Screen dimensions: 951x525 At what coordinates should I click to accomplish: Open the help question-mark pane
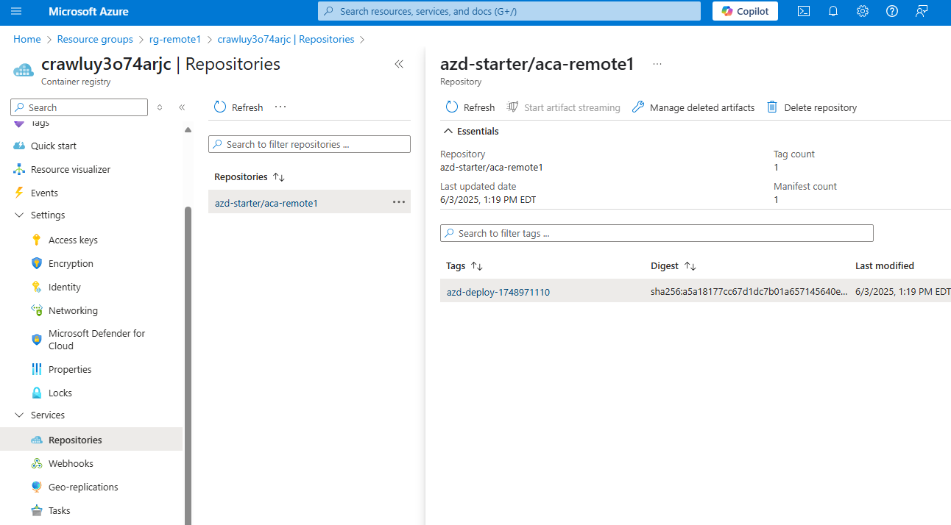[x=892, y=11]
